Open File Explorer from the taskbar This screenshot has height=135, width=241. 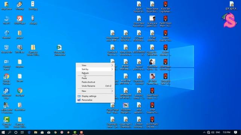[36, 132]
